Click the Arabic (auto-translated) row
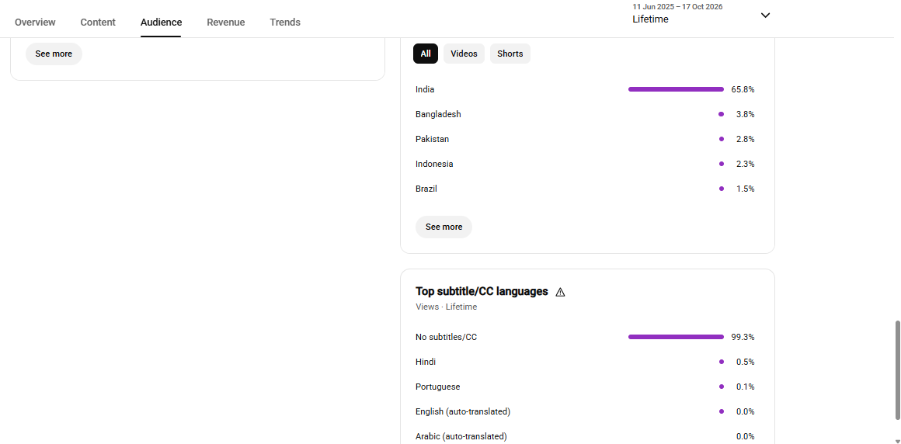 tap(585, 436)
